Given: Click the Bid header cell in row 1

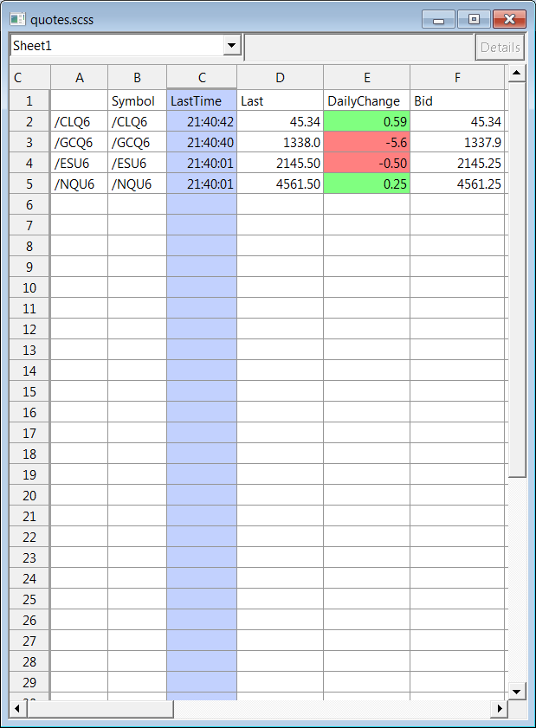Looking at the screenshot, I should (x=457, y=100).
